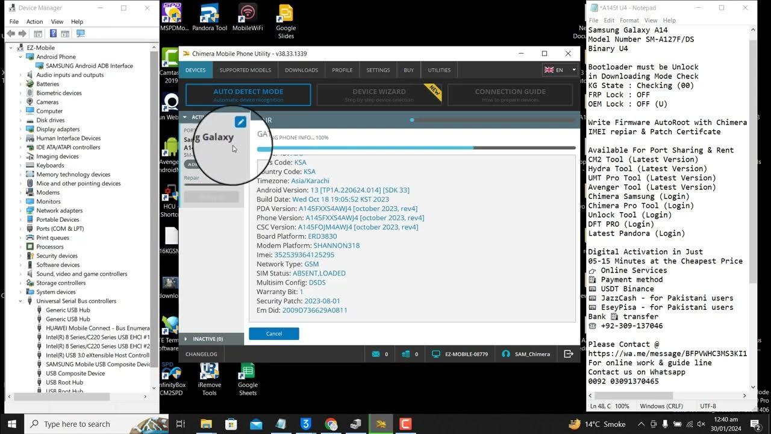Click the Back arrow in Device Manager toolbar
The image size is (771, 434).
[x=12, y=34]
